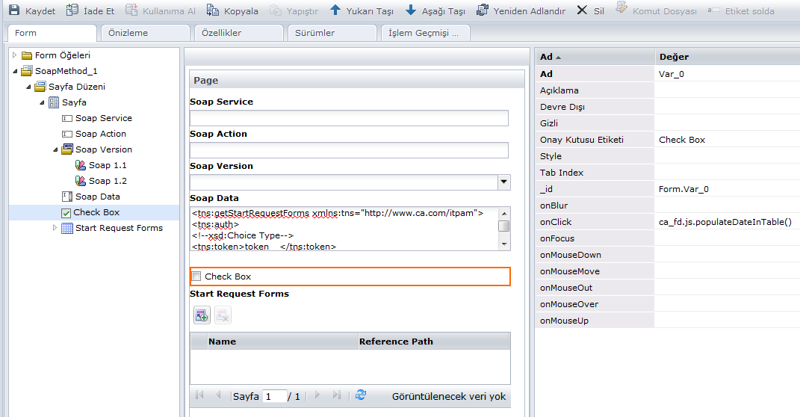Screen dimensions: 800x417
Task: Click the onClick value cell
Action: 727,222
